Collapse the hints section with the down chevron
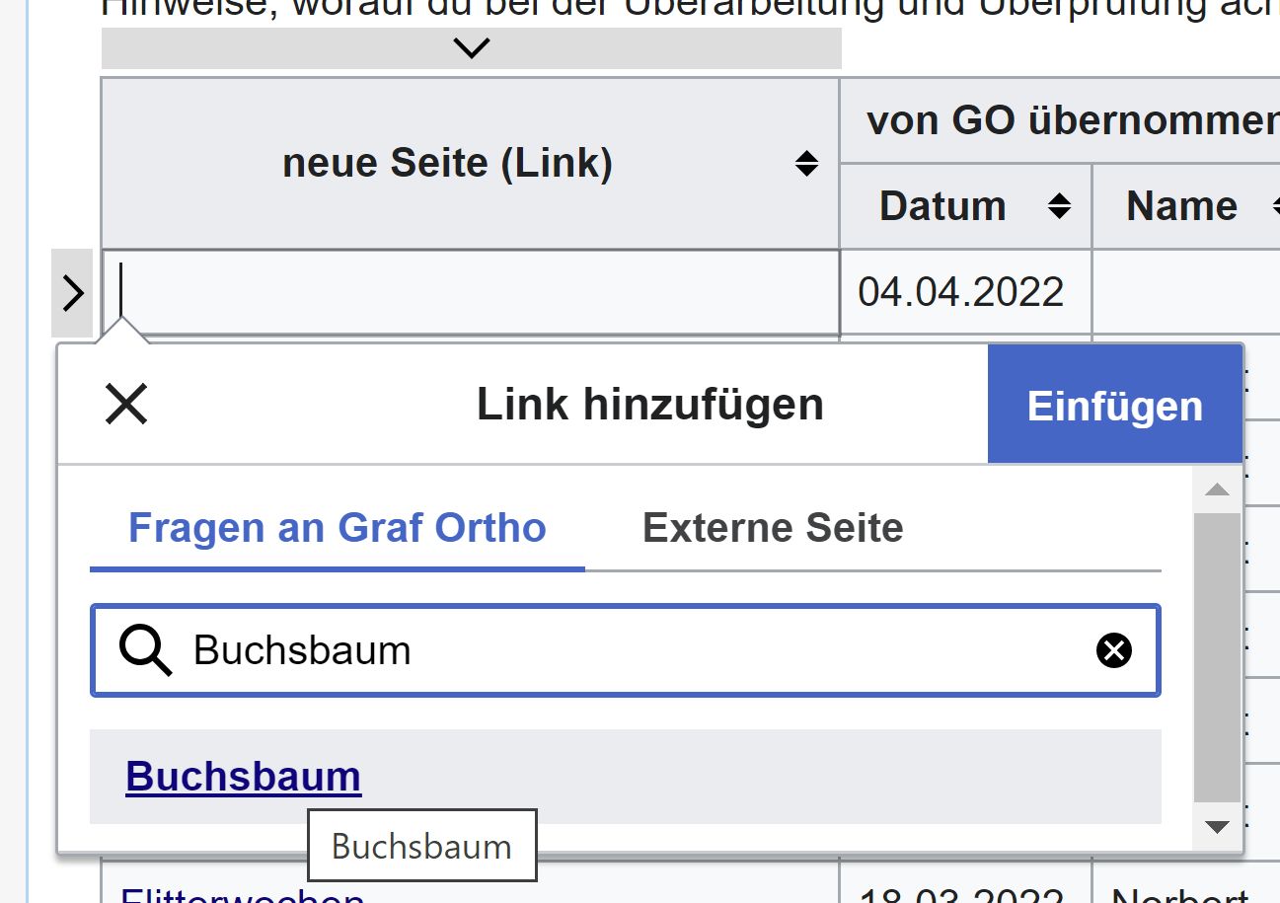 (x=472, y=48)
